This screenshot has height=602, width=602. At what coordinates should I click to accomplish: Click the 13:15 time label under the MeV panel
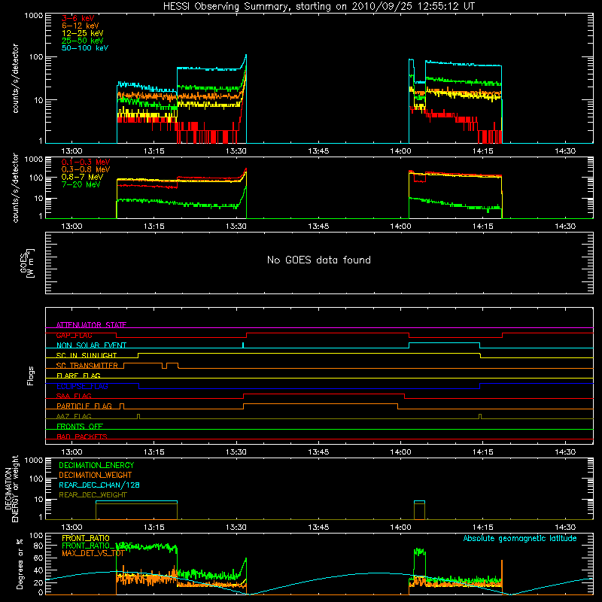pyautogui.click(x=154, y=227)
